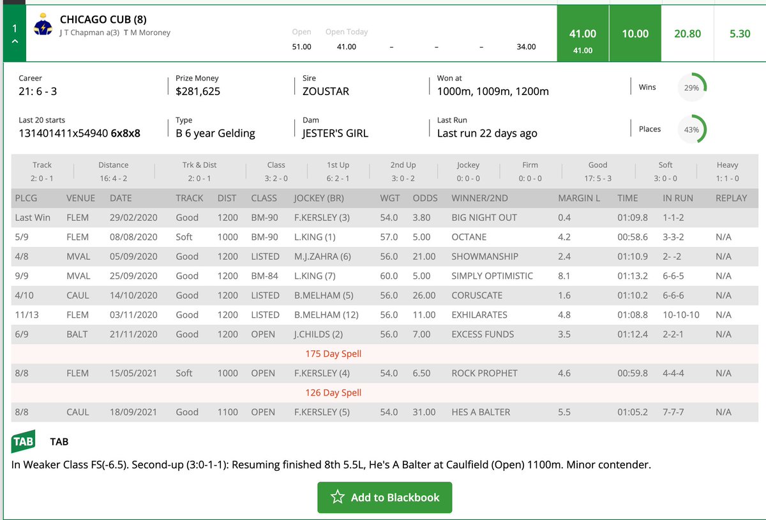This screenshot has height=520, width=766.
Task: Click the REPLAY column header
Action: click(x=731, y=198)
